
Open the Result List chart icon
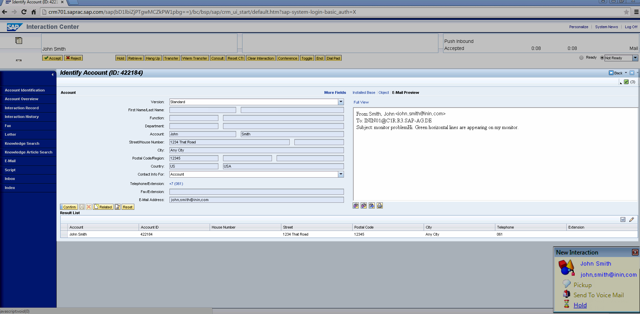(623, 219)
